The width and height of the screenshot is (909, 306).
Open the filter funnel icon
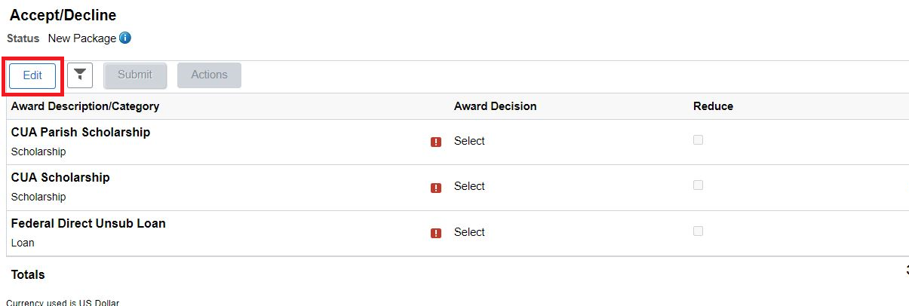coord(80,75)
